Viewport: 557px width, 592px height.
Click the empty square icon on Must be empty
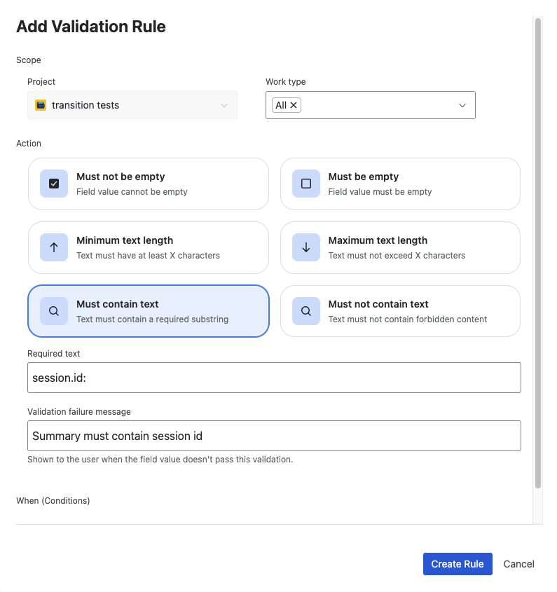pyautogui.click(x=306, y=184)
